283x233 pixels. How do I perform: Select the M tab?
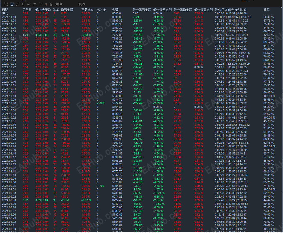46,4
